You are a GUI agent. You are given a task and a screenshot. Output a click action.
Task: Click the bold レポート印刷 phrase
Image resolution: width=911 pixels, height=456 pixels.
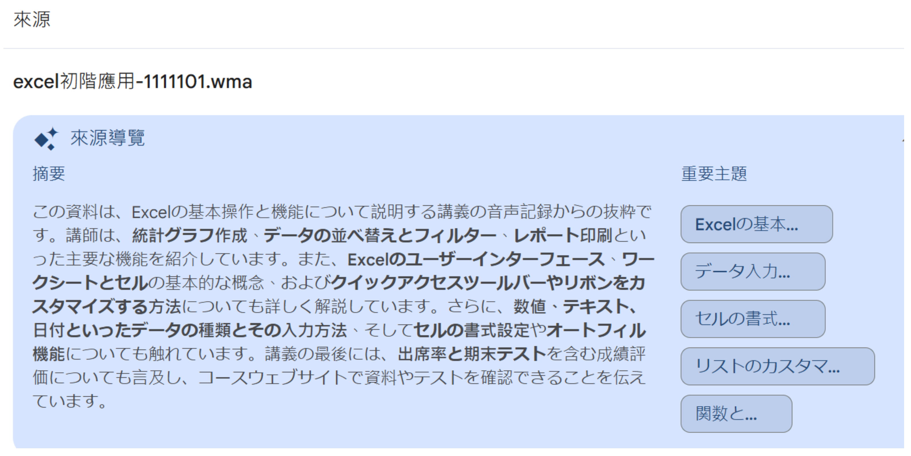click(x=562, y=235)
